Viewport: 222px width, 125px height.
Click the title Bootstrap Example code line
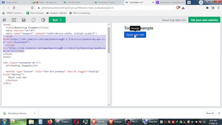coord(27,28)
